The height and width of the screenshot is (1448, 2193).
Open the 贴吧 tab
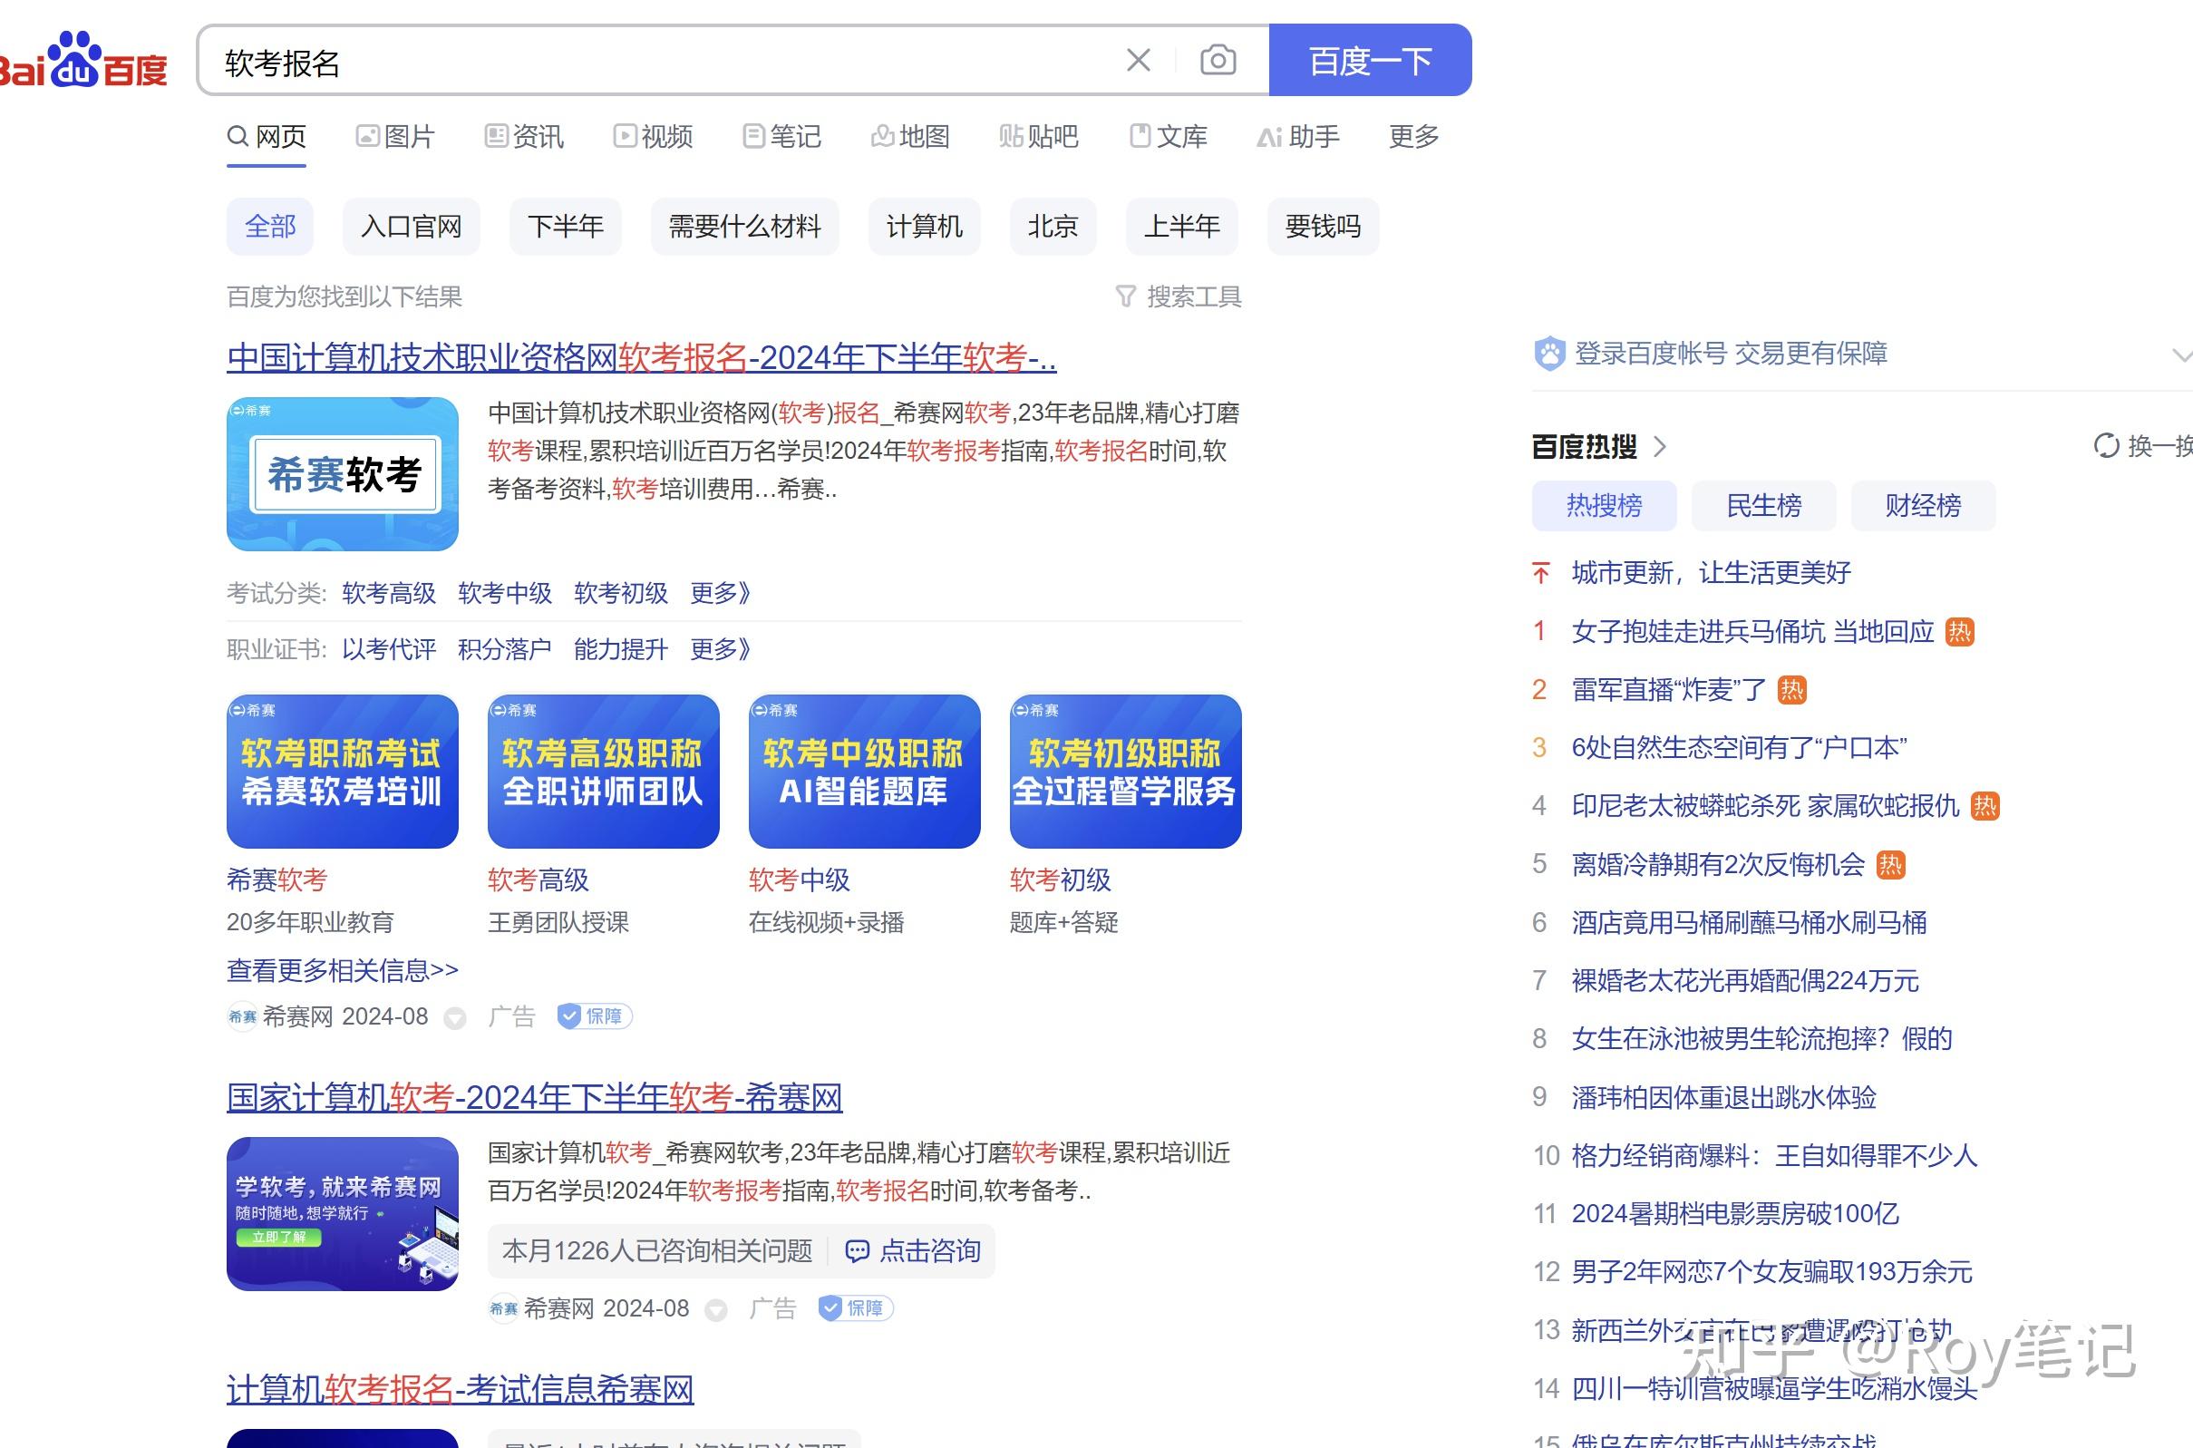[x=1039, y=137]
